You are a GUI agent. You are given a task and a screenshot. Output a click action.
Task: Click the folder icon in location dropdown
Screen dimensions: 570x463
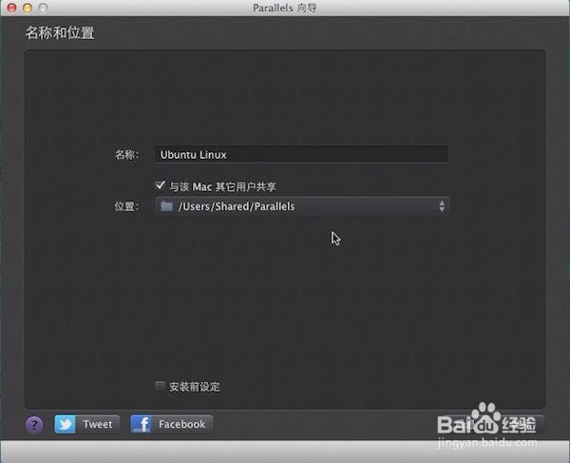166,206
